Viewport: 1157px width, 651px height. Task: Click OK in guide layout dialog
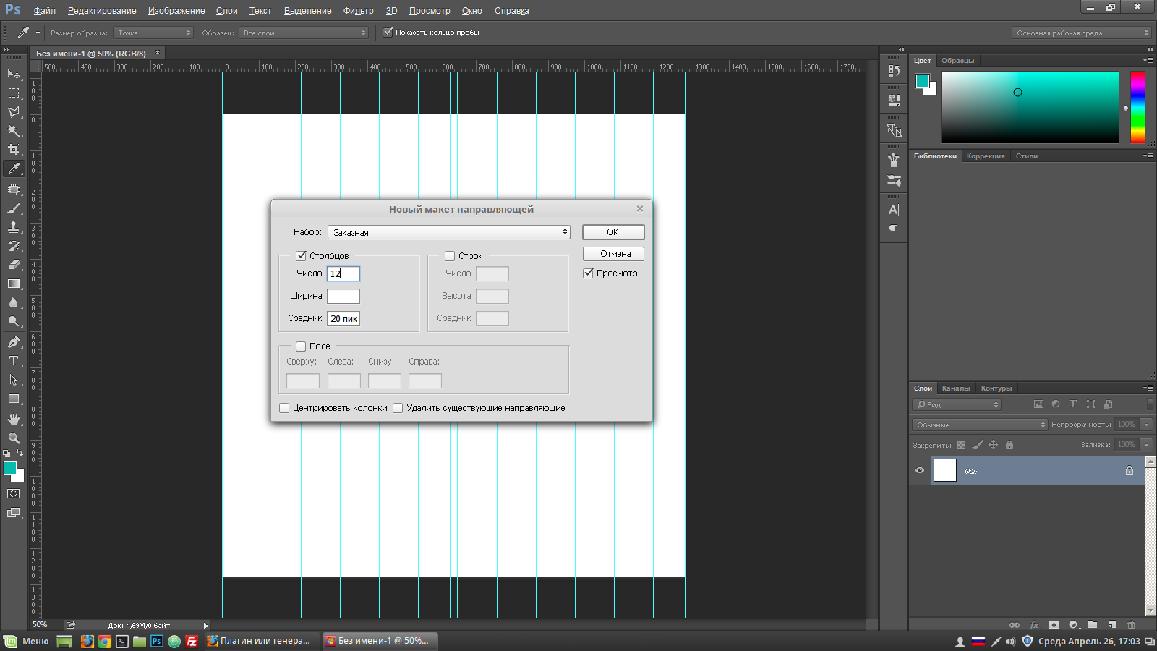[613, 232]
